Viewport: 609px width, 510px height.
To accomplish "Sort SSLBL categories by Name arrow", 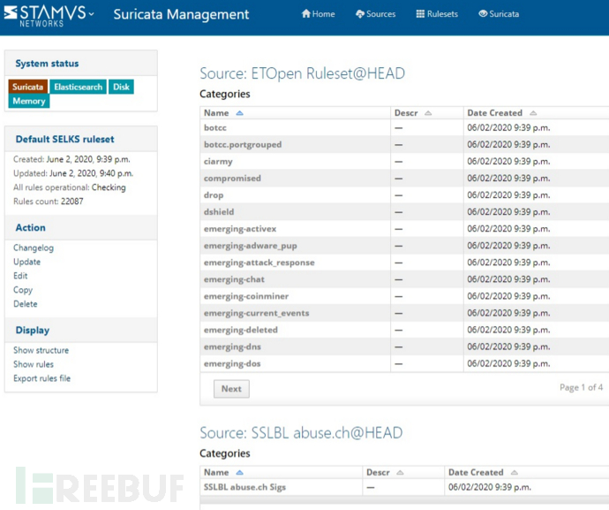I will click(x=240, y=472).
